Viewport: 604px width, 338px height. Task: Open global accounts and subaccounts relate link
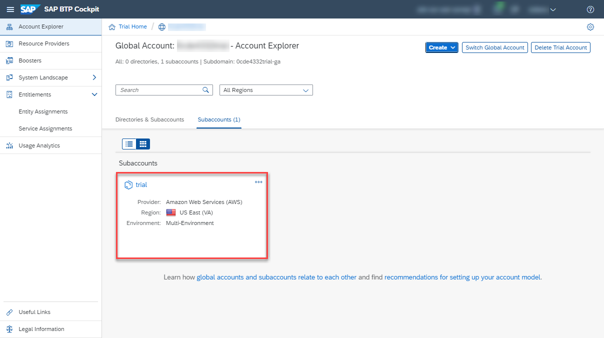click(x=276, y=277)
